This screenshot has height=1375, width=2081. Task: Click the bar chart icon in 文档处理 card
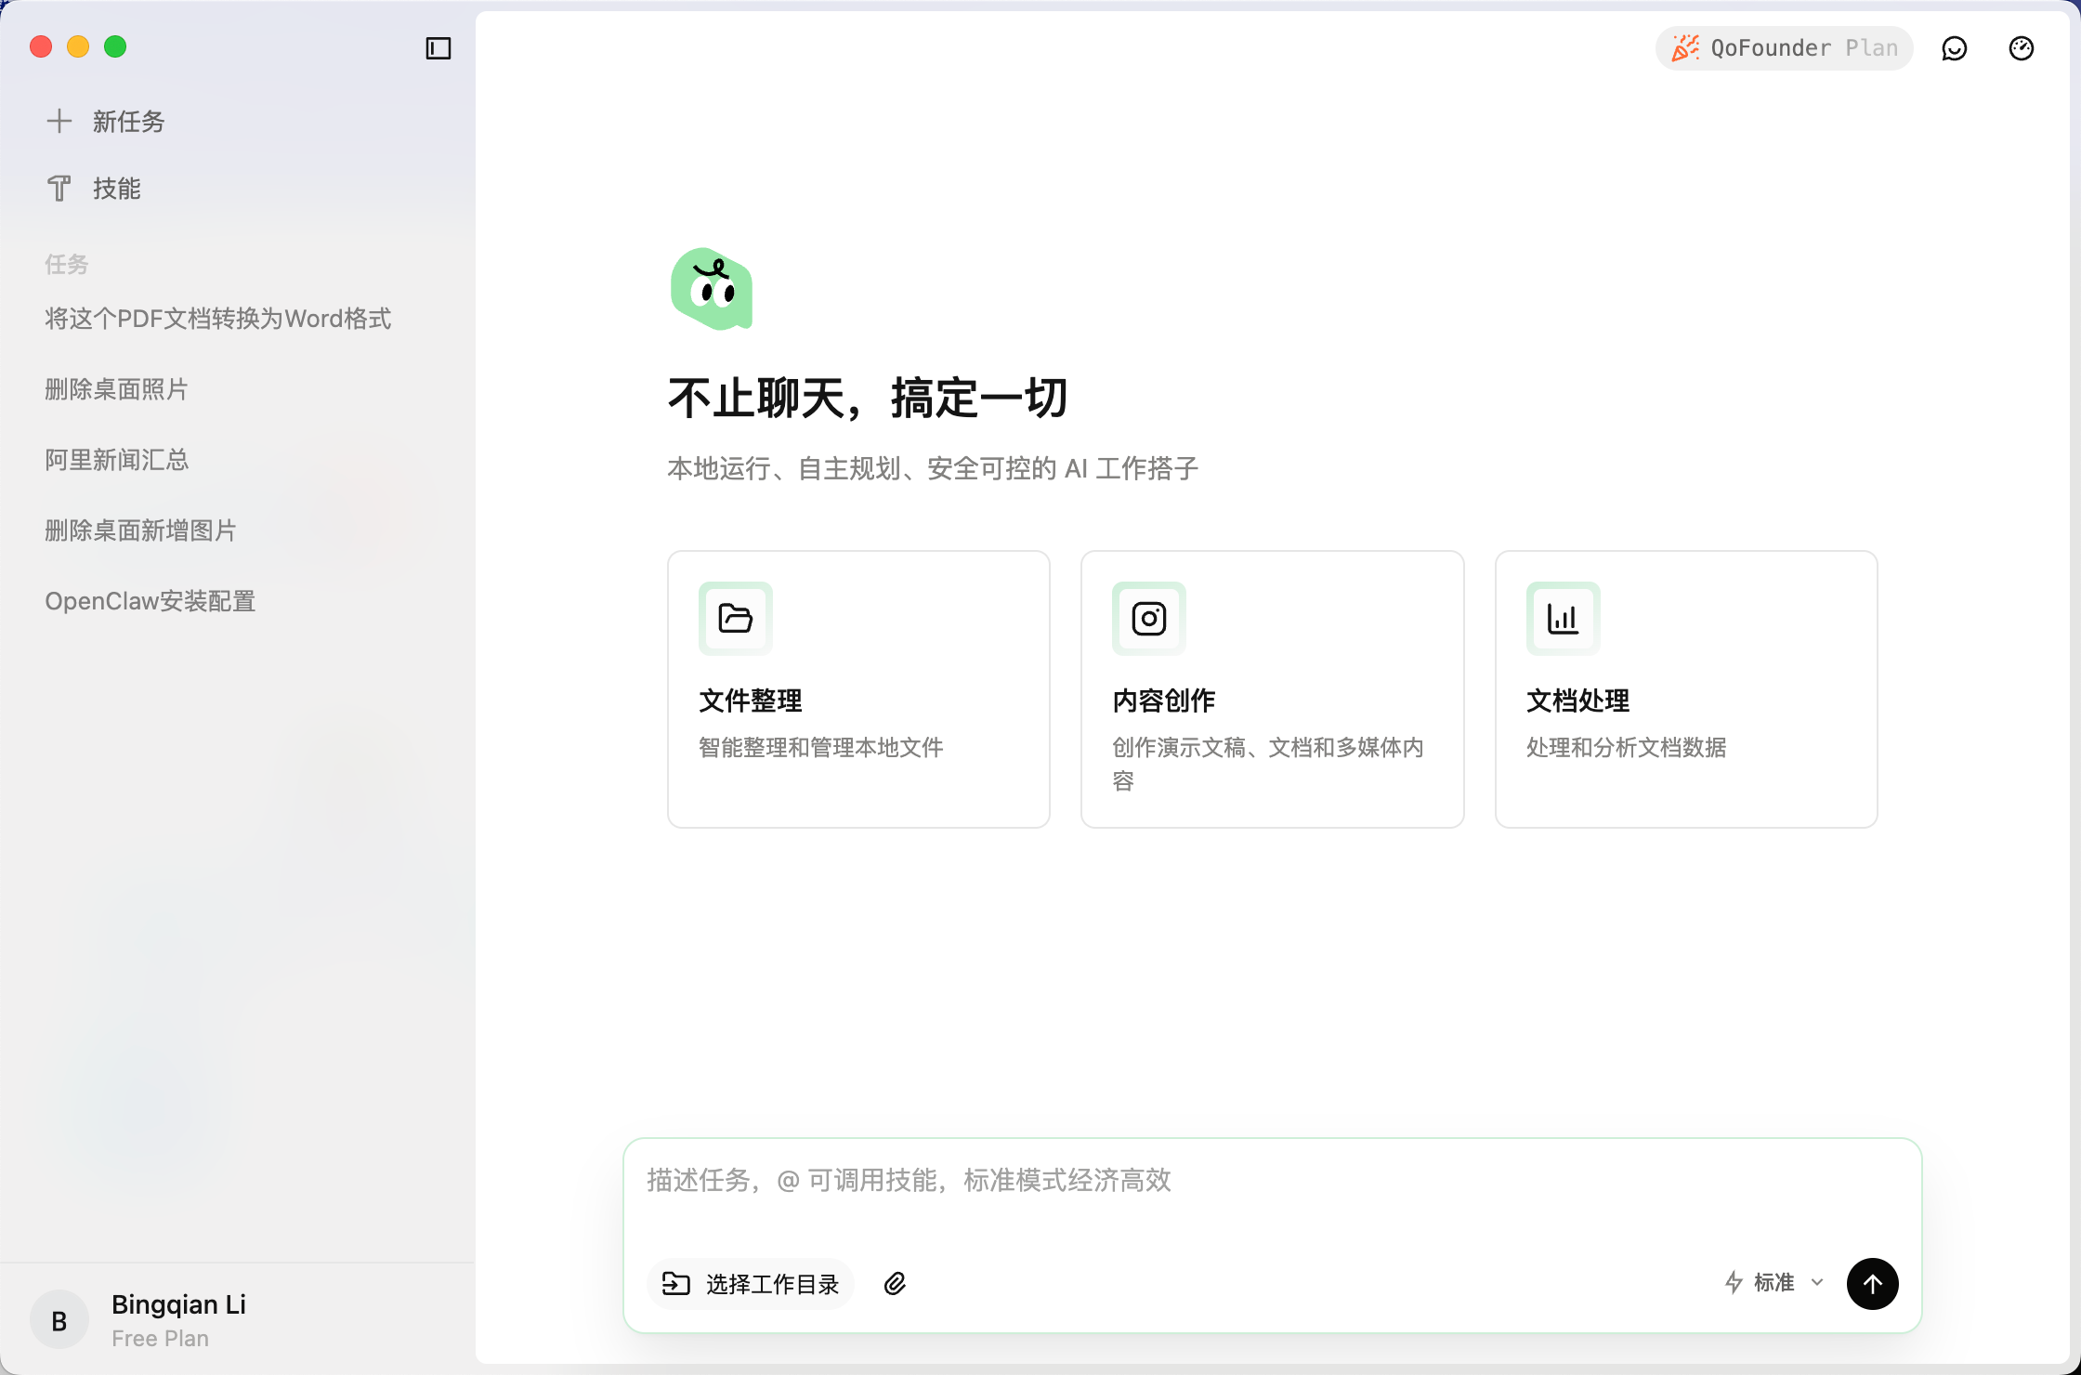pyautogui.click(x=1564, y=619)
